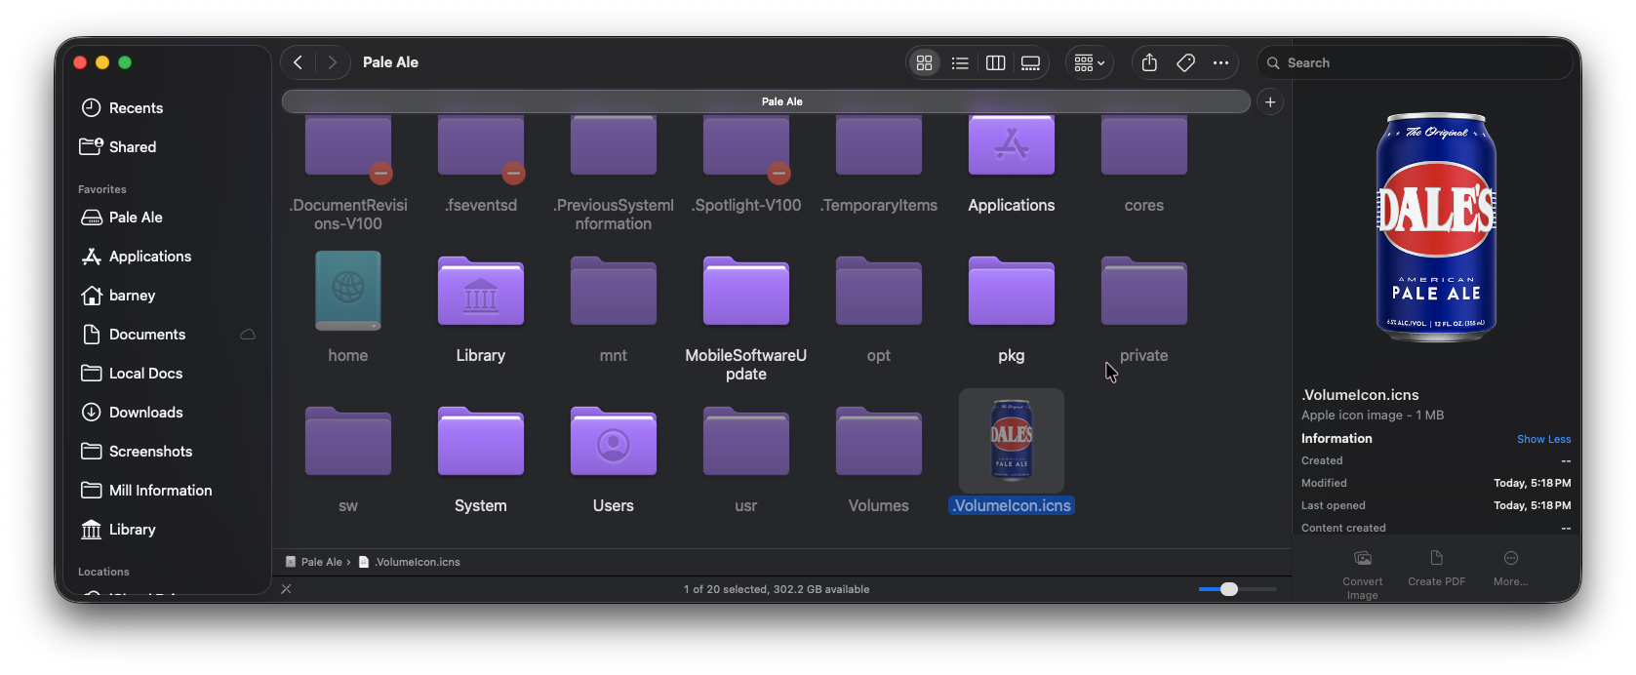This screenshot has width=1636, height=675.
Task: Add a new tab with plus button
Action: click(1269, 101)
